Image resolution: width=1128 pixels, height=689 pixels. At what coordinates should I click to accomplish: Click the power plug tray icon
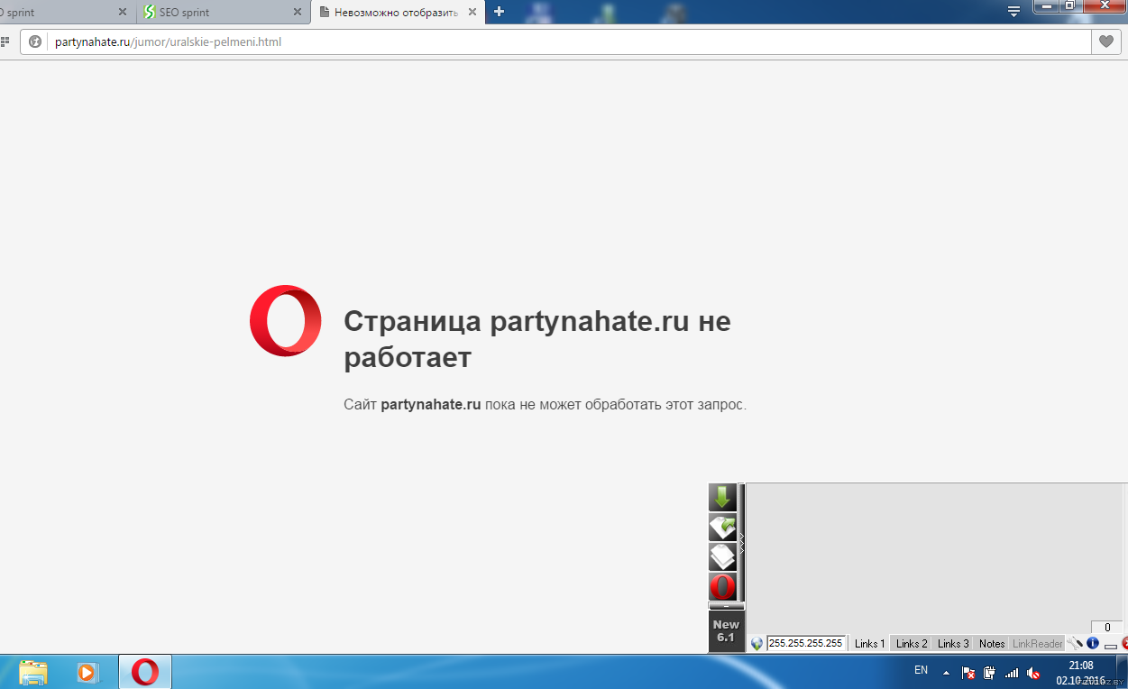pyautogui.click(x=989, y=673)
